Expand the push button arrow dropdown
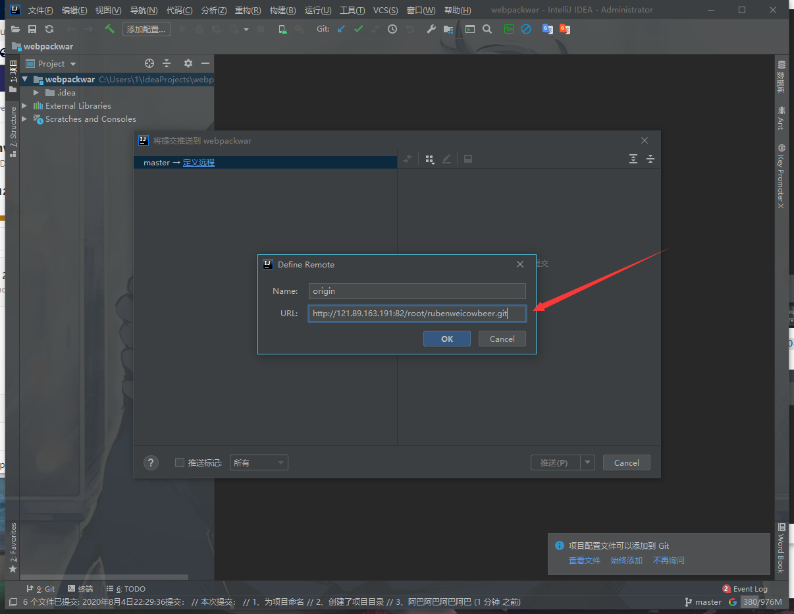This screenshot has height=614, width=794. tap(587, 462)
